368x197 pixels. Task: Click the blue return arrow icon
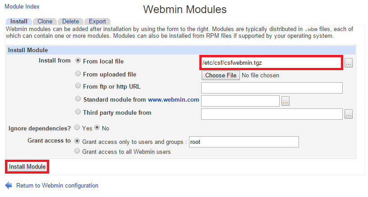(9, 185)
